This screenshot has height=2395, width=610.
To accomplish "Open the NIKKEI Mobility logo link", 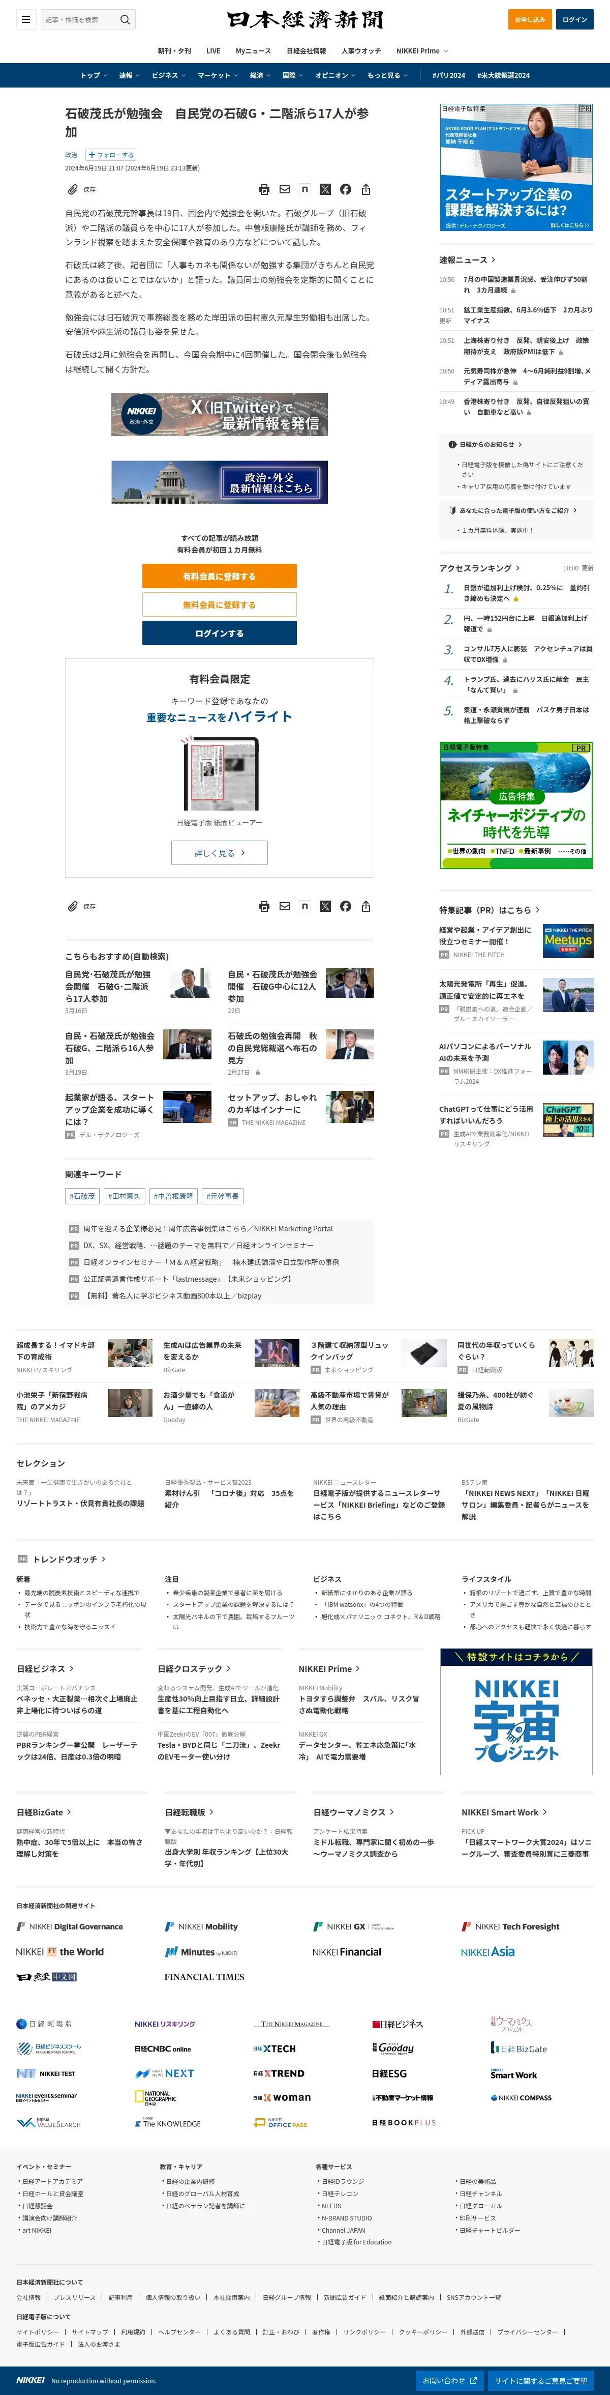I will tap(201, 1927).
